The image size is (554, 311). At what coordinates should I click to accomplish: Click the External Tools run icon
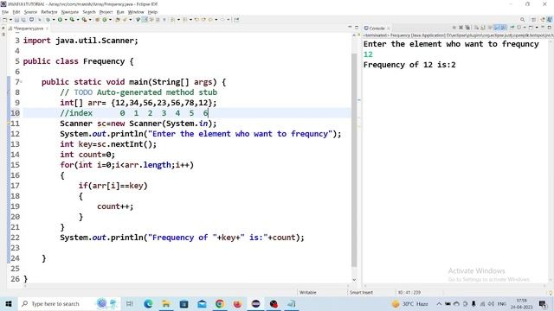[85, 20]
